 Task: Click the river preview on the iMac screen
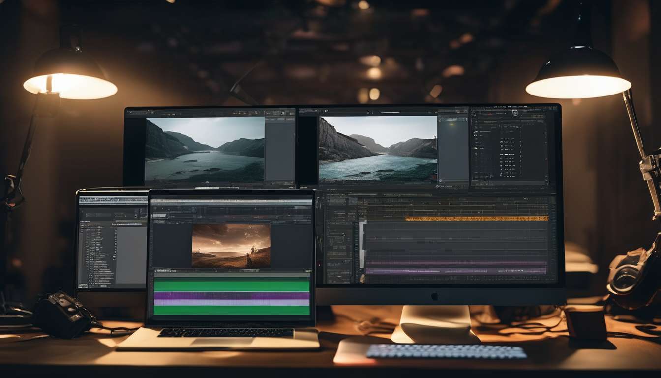point(378,149)
